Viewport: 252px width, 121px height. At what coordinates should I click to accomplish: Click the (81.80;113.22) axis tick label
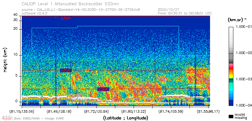click(134, 111)
